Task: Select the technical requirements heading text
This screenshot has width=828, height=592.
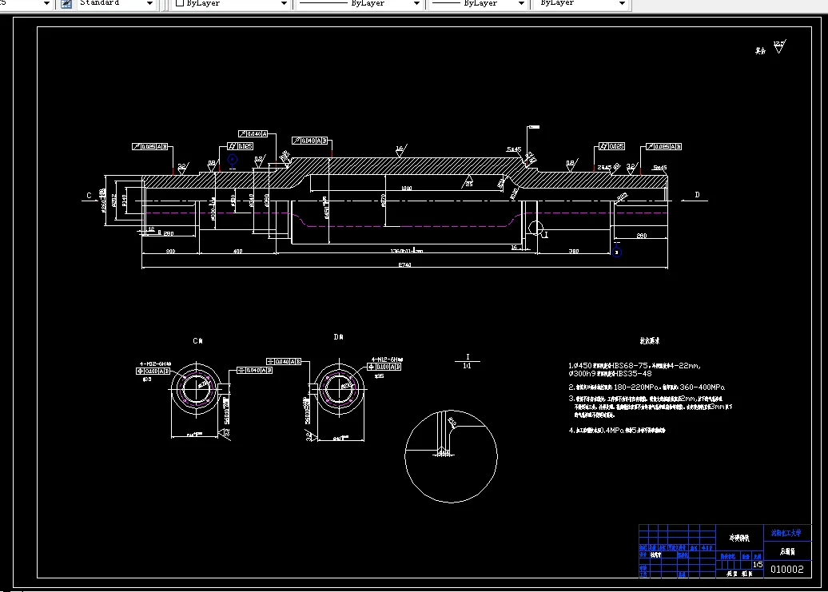Action: [x=650, y=341]
